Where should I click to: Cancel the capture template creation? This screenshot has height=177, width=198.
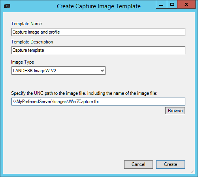click(138, 164)
